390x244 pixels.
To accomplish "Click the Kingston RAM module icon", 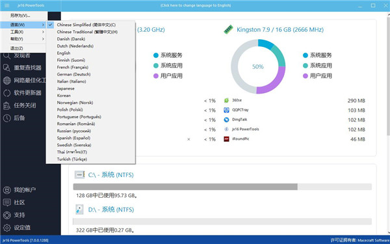I will [228, 29].
